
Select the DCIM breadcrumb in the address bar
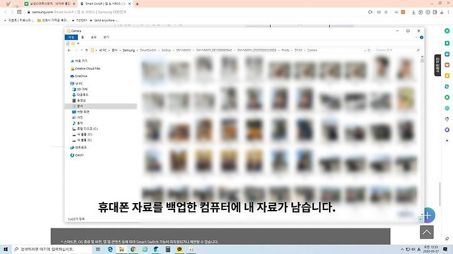(298, 50)
